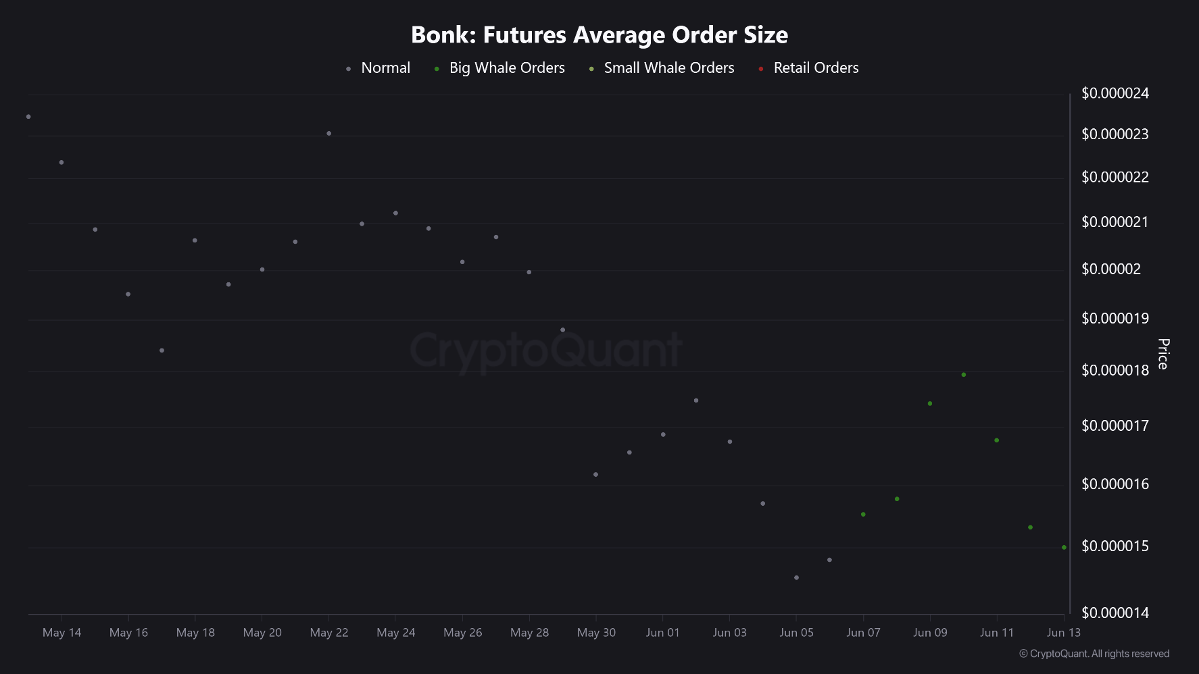
Task: Toggle the Normal series legend label
Action: pyautogui.click(x=385, y=68)
